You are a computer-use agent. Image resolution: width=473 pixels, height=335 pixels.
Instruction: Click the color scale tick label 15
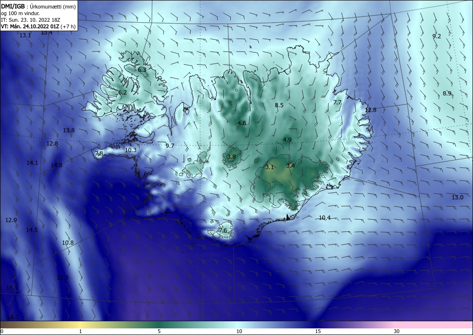[x=318, y=331]
